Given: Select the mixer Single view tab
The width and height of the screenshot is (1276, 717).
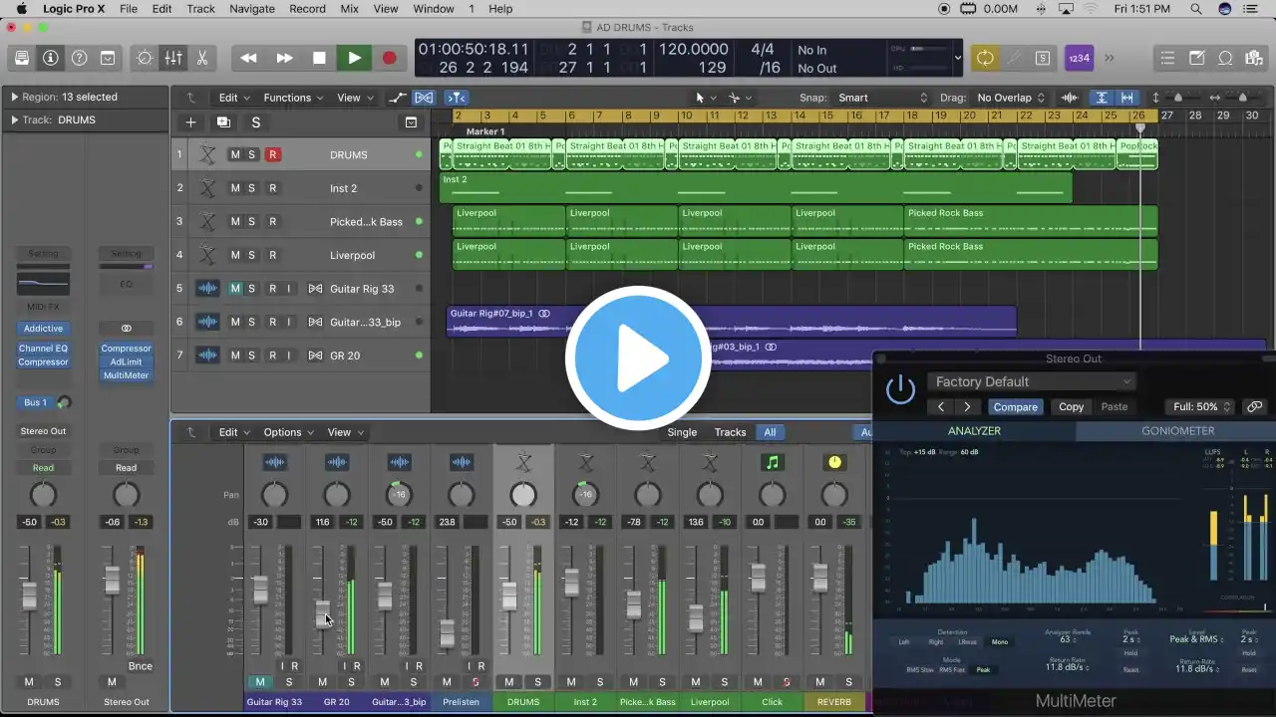Looking at the screenshot, I should tap(682, 432).
